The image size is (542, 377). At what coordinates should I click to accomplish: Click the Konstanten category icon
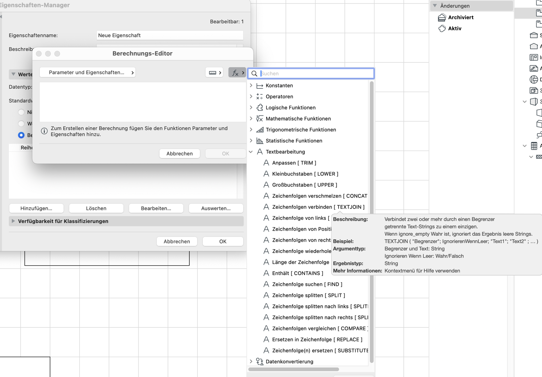click(x=260, y=85)
